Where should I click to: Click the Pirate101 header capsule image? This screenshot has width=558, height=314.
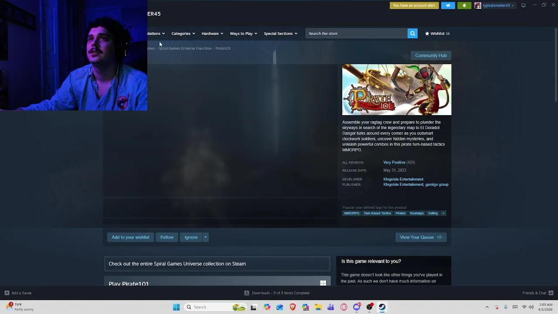point(397,90)
